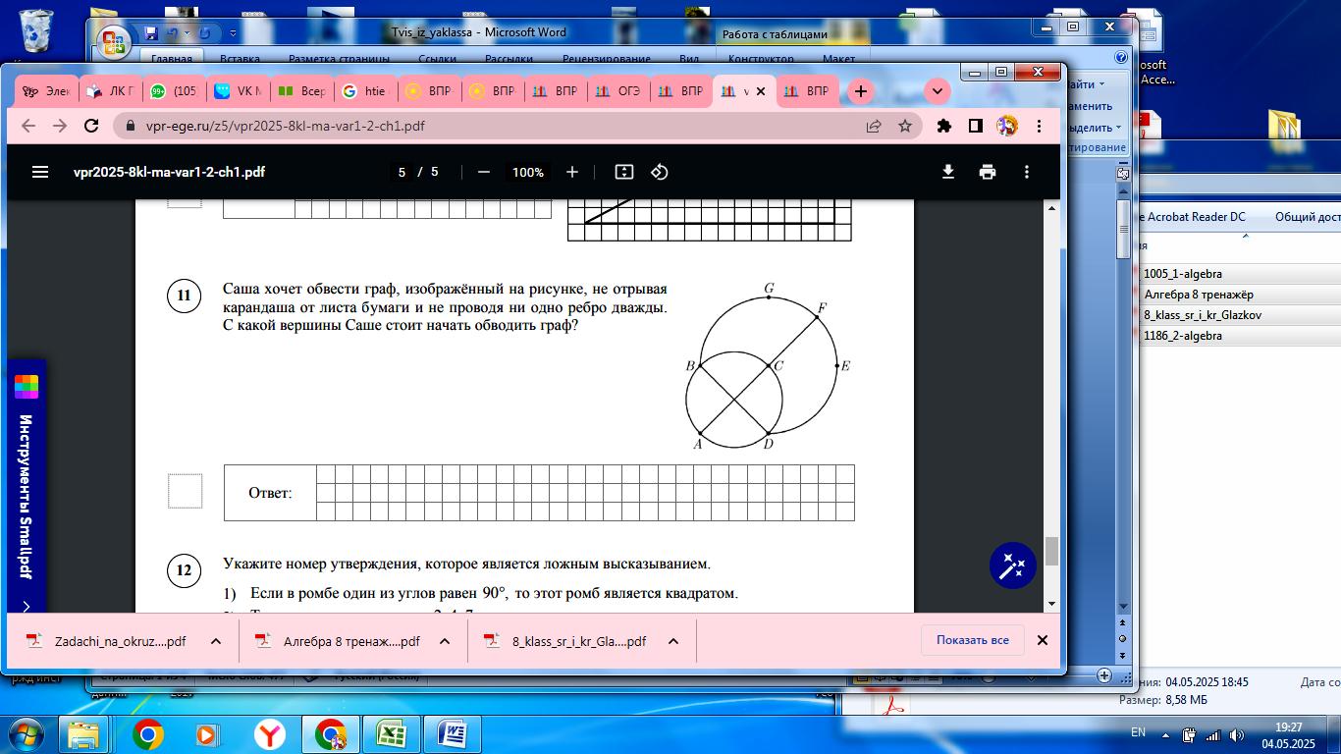Select Алгебра 8 тренажёр file in list

click(x=1199, y=295)
